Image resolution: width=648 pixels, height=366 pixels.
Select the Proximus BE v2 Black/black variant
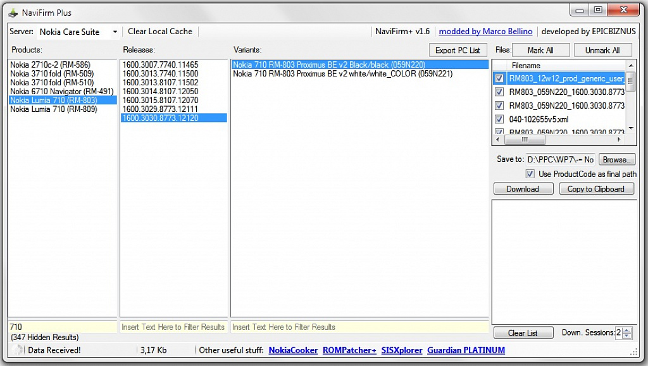359,64
